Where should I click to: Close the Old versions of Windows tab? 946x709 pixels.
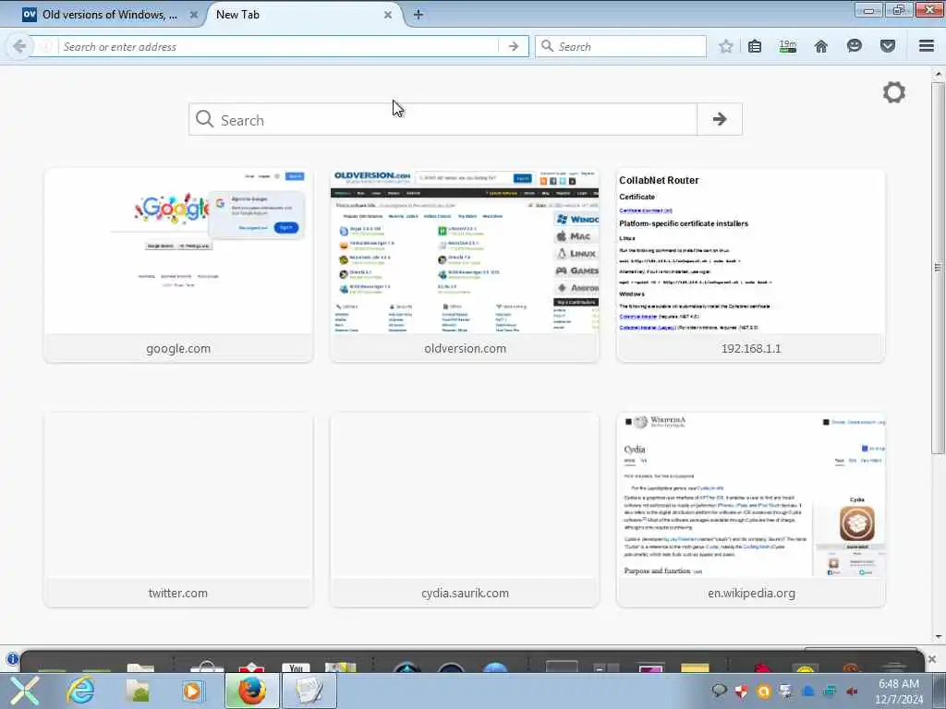194,15
